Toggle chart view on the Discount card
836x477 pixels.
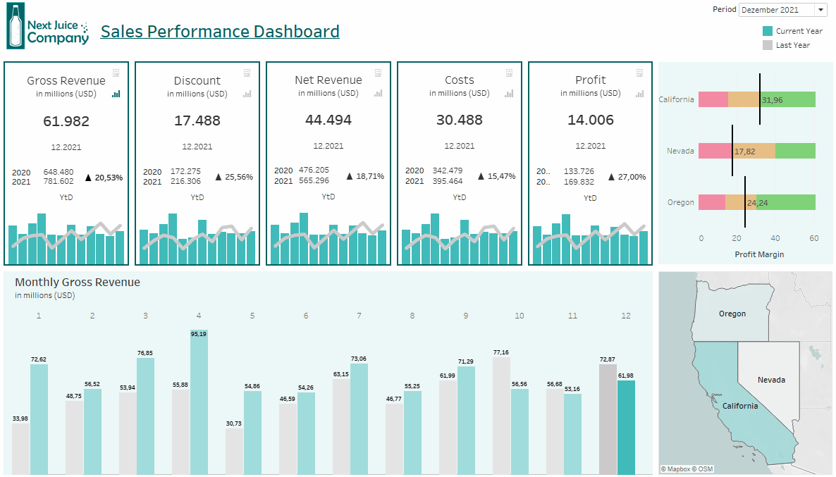(x=247, y=93)
